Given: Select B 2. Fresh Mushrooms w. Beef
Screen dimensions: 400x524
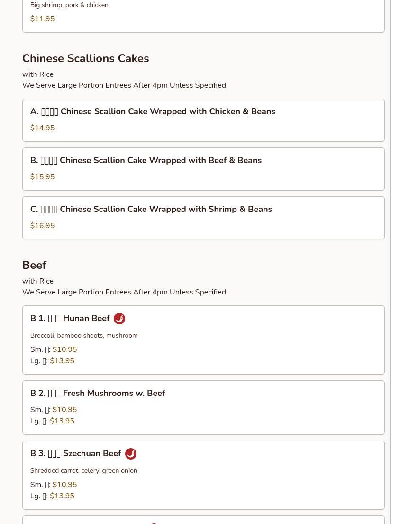Looking at the screenshot, I should click(x=203, y=408).
